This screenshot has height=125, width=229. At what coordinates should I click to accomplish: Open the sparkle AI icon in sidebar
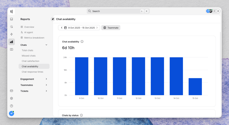[11, 27]
